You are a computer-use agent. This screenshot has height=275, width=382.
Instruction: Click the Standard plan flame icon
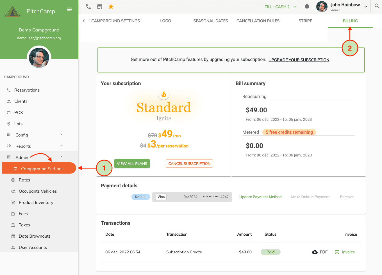(x=164, y=94)
